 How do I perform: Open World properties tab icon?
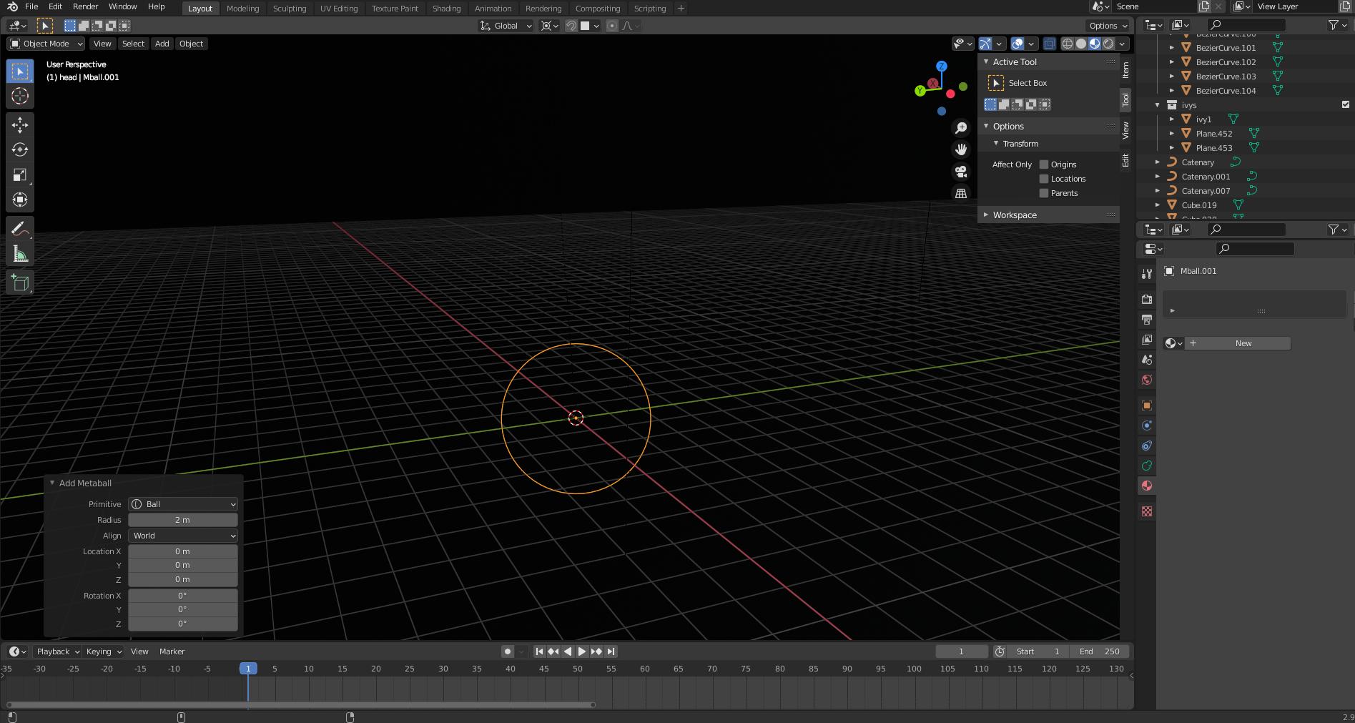pos(1147,380)
